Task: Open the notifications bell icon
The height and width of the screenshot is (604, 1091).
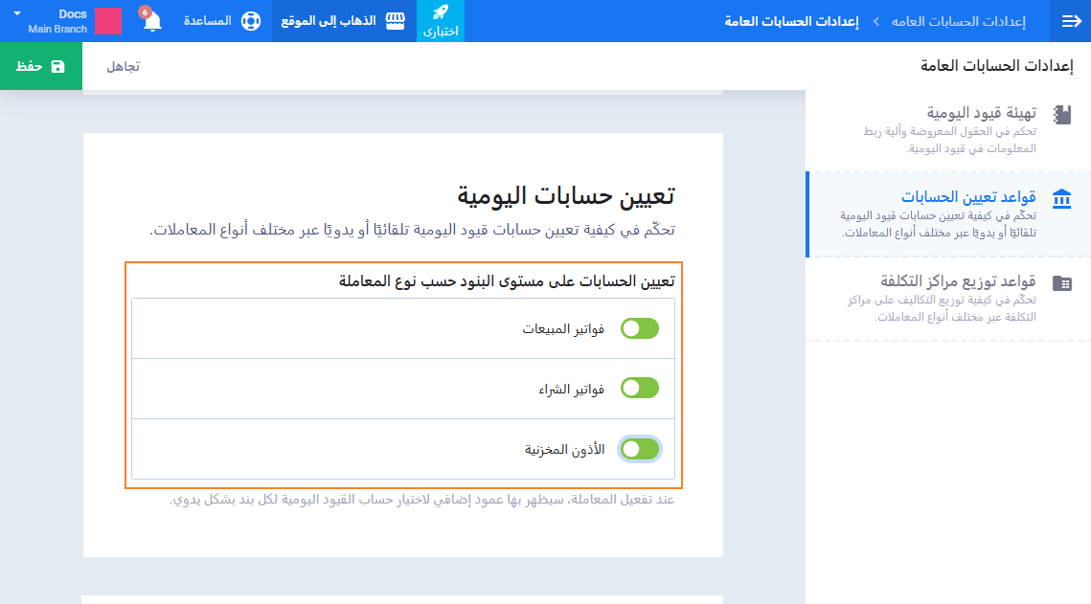Action: 152,21
